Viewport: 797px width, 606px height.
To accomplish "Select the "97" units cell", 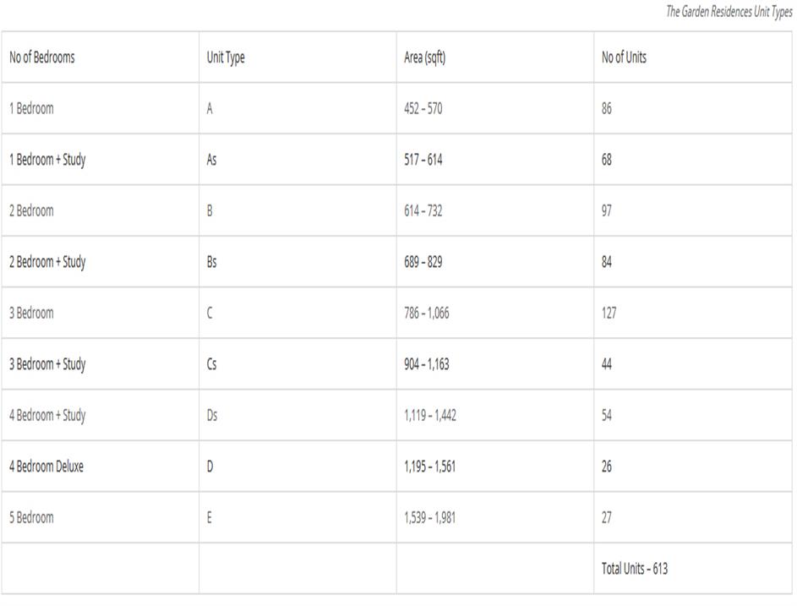I will [x=607, y=211].
